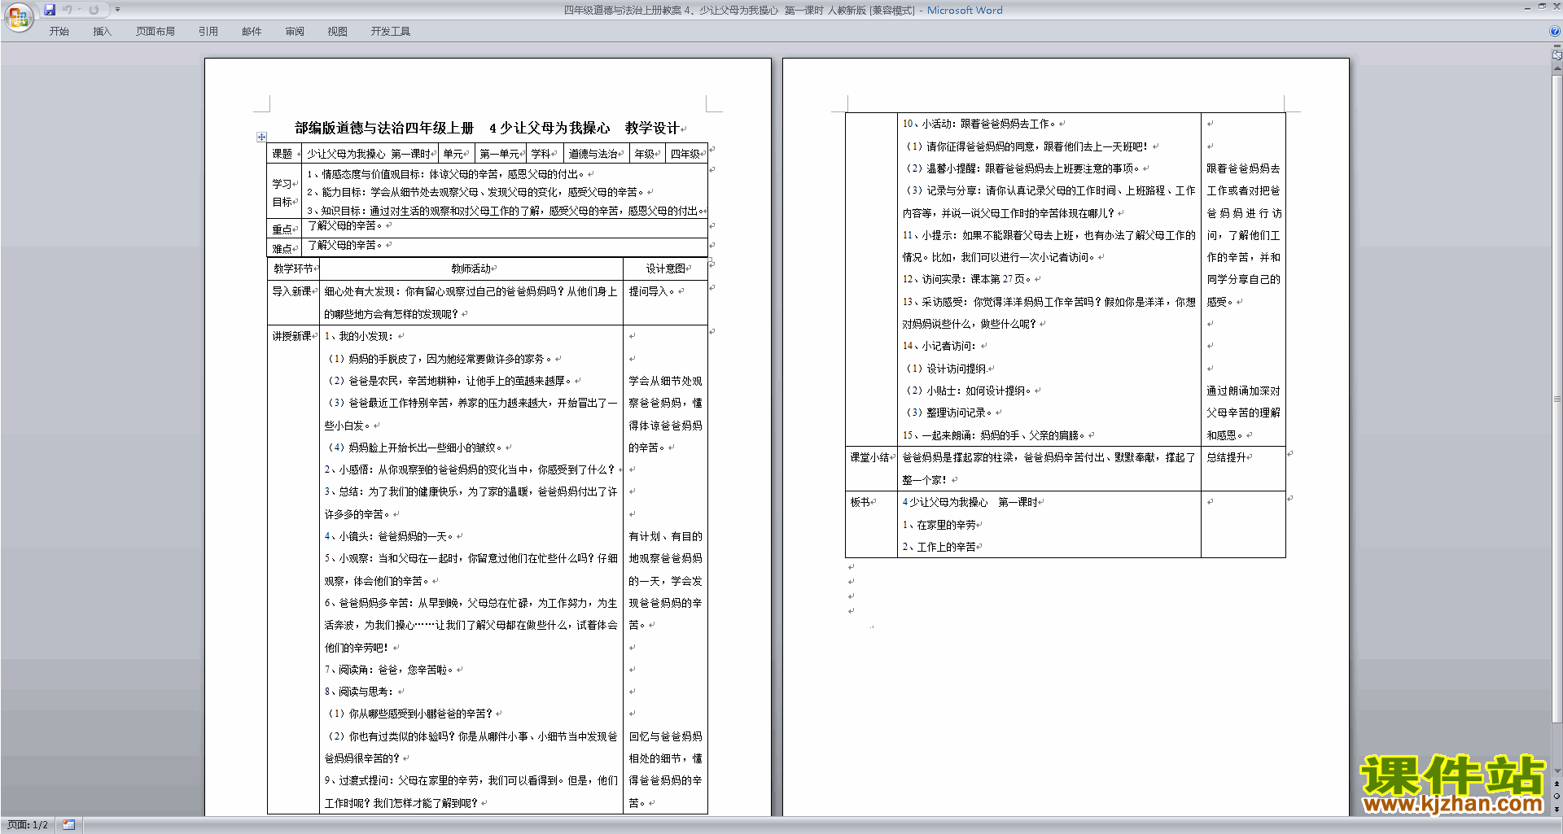Screen dimensions: 1563x834
Task: Open the 审阅 ribbon tab
Action: point(295,32)
